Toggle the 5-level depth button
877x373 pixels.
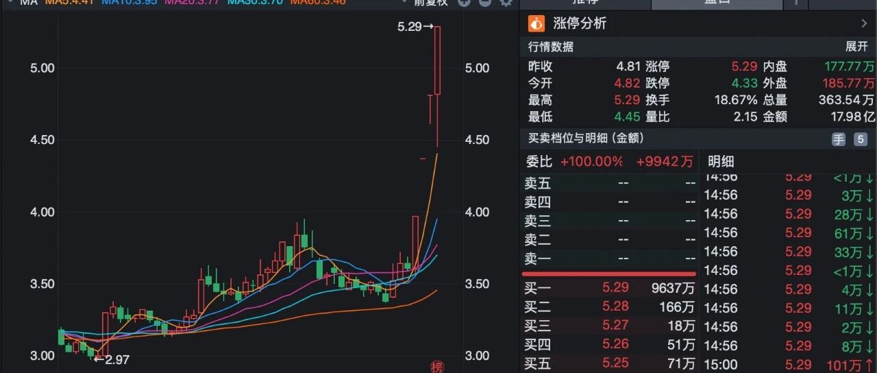coord(861,139)
